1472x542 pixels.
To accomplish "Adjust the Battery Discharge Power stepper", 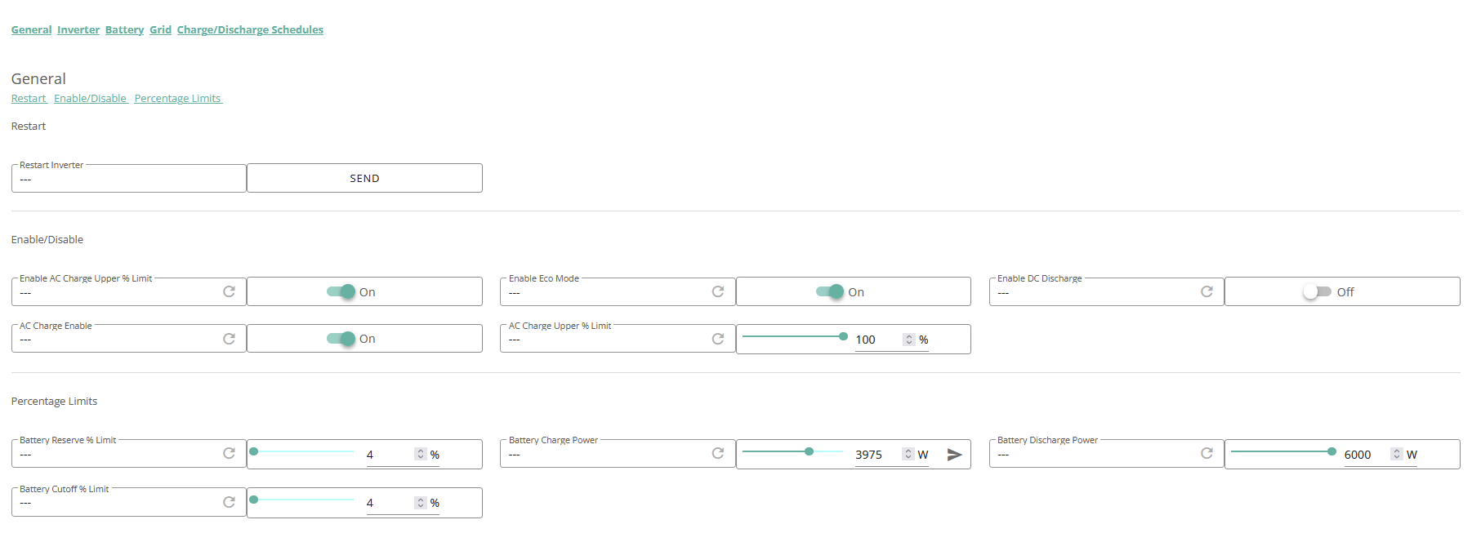I will [x=1397, y=454].
